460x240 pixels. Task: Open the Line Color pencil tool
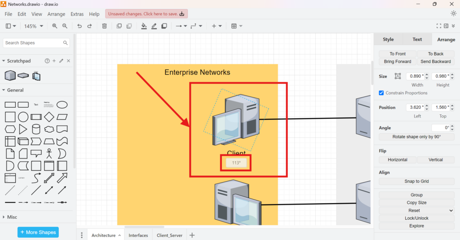pos(154,26)
